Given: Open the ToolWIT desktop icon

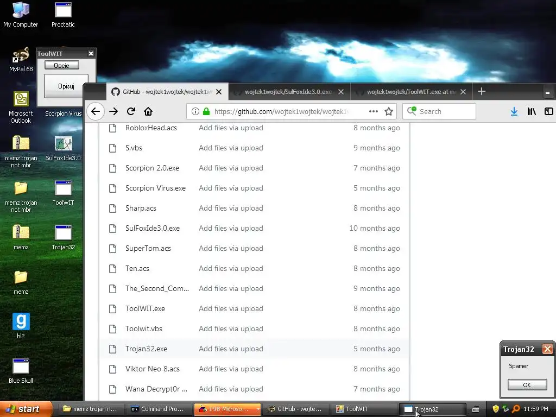Looking at the screenshot, I should (63, 193).
